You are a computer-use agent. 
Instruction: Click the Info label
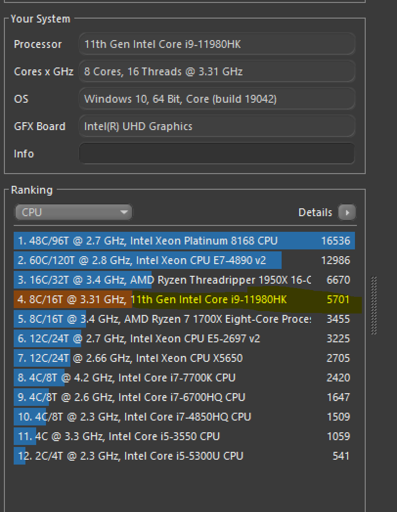point(24,154)
